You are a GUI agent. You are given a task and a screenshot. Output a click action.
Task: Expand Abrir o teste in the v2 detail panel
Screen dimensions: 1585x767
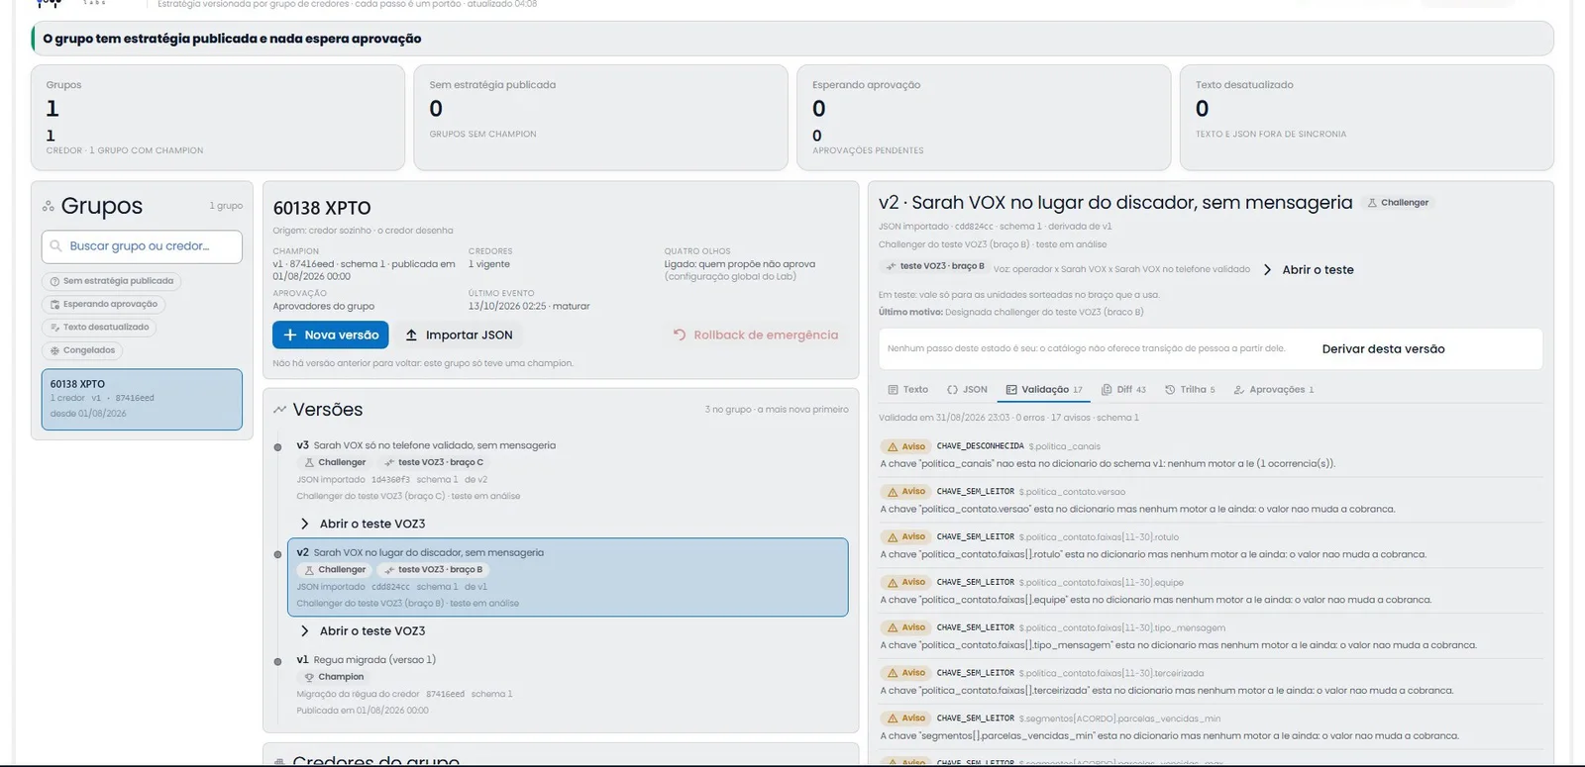(1309, 269)
